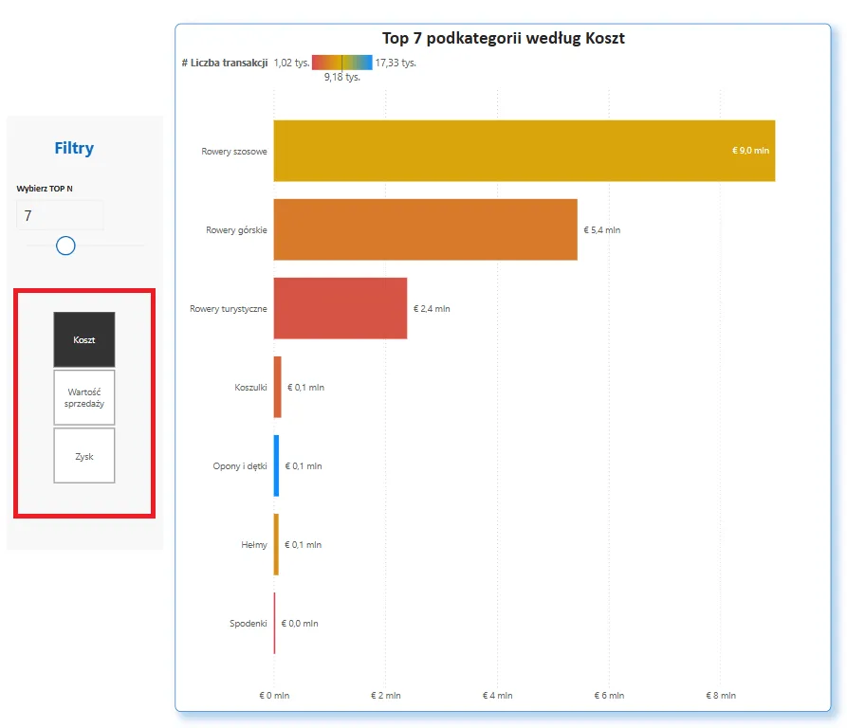Click the € 5,4 mln data label

(x=602, y=230)
